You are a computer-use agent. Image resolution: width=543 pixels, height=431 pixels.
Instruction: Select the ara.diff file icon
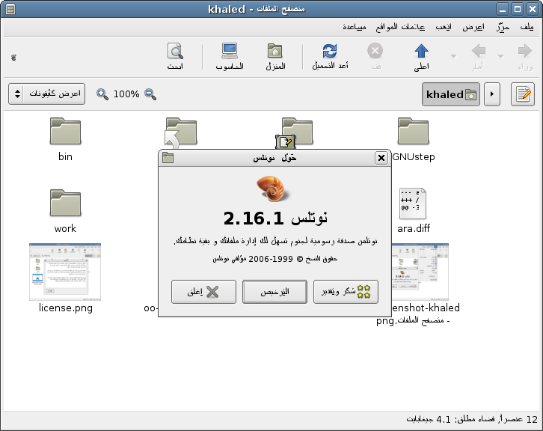(x=414, y=204)
